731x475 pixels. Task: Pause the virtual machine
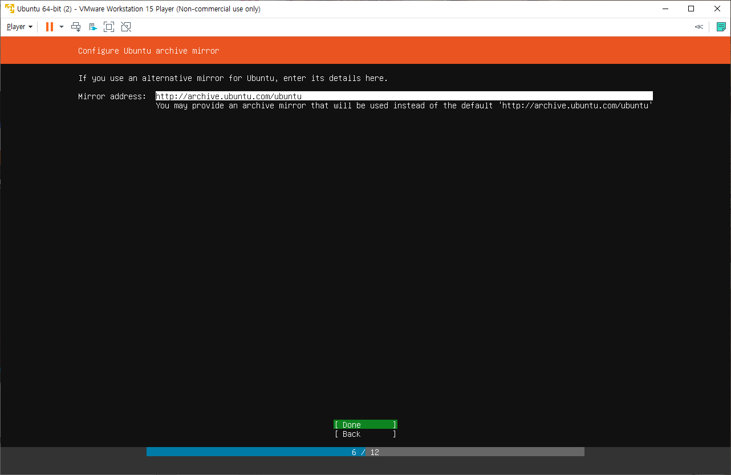(50, 27)
